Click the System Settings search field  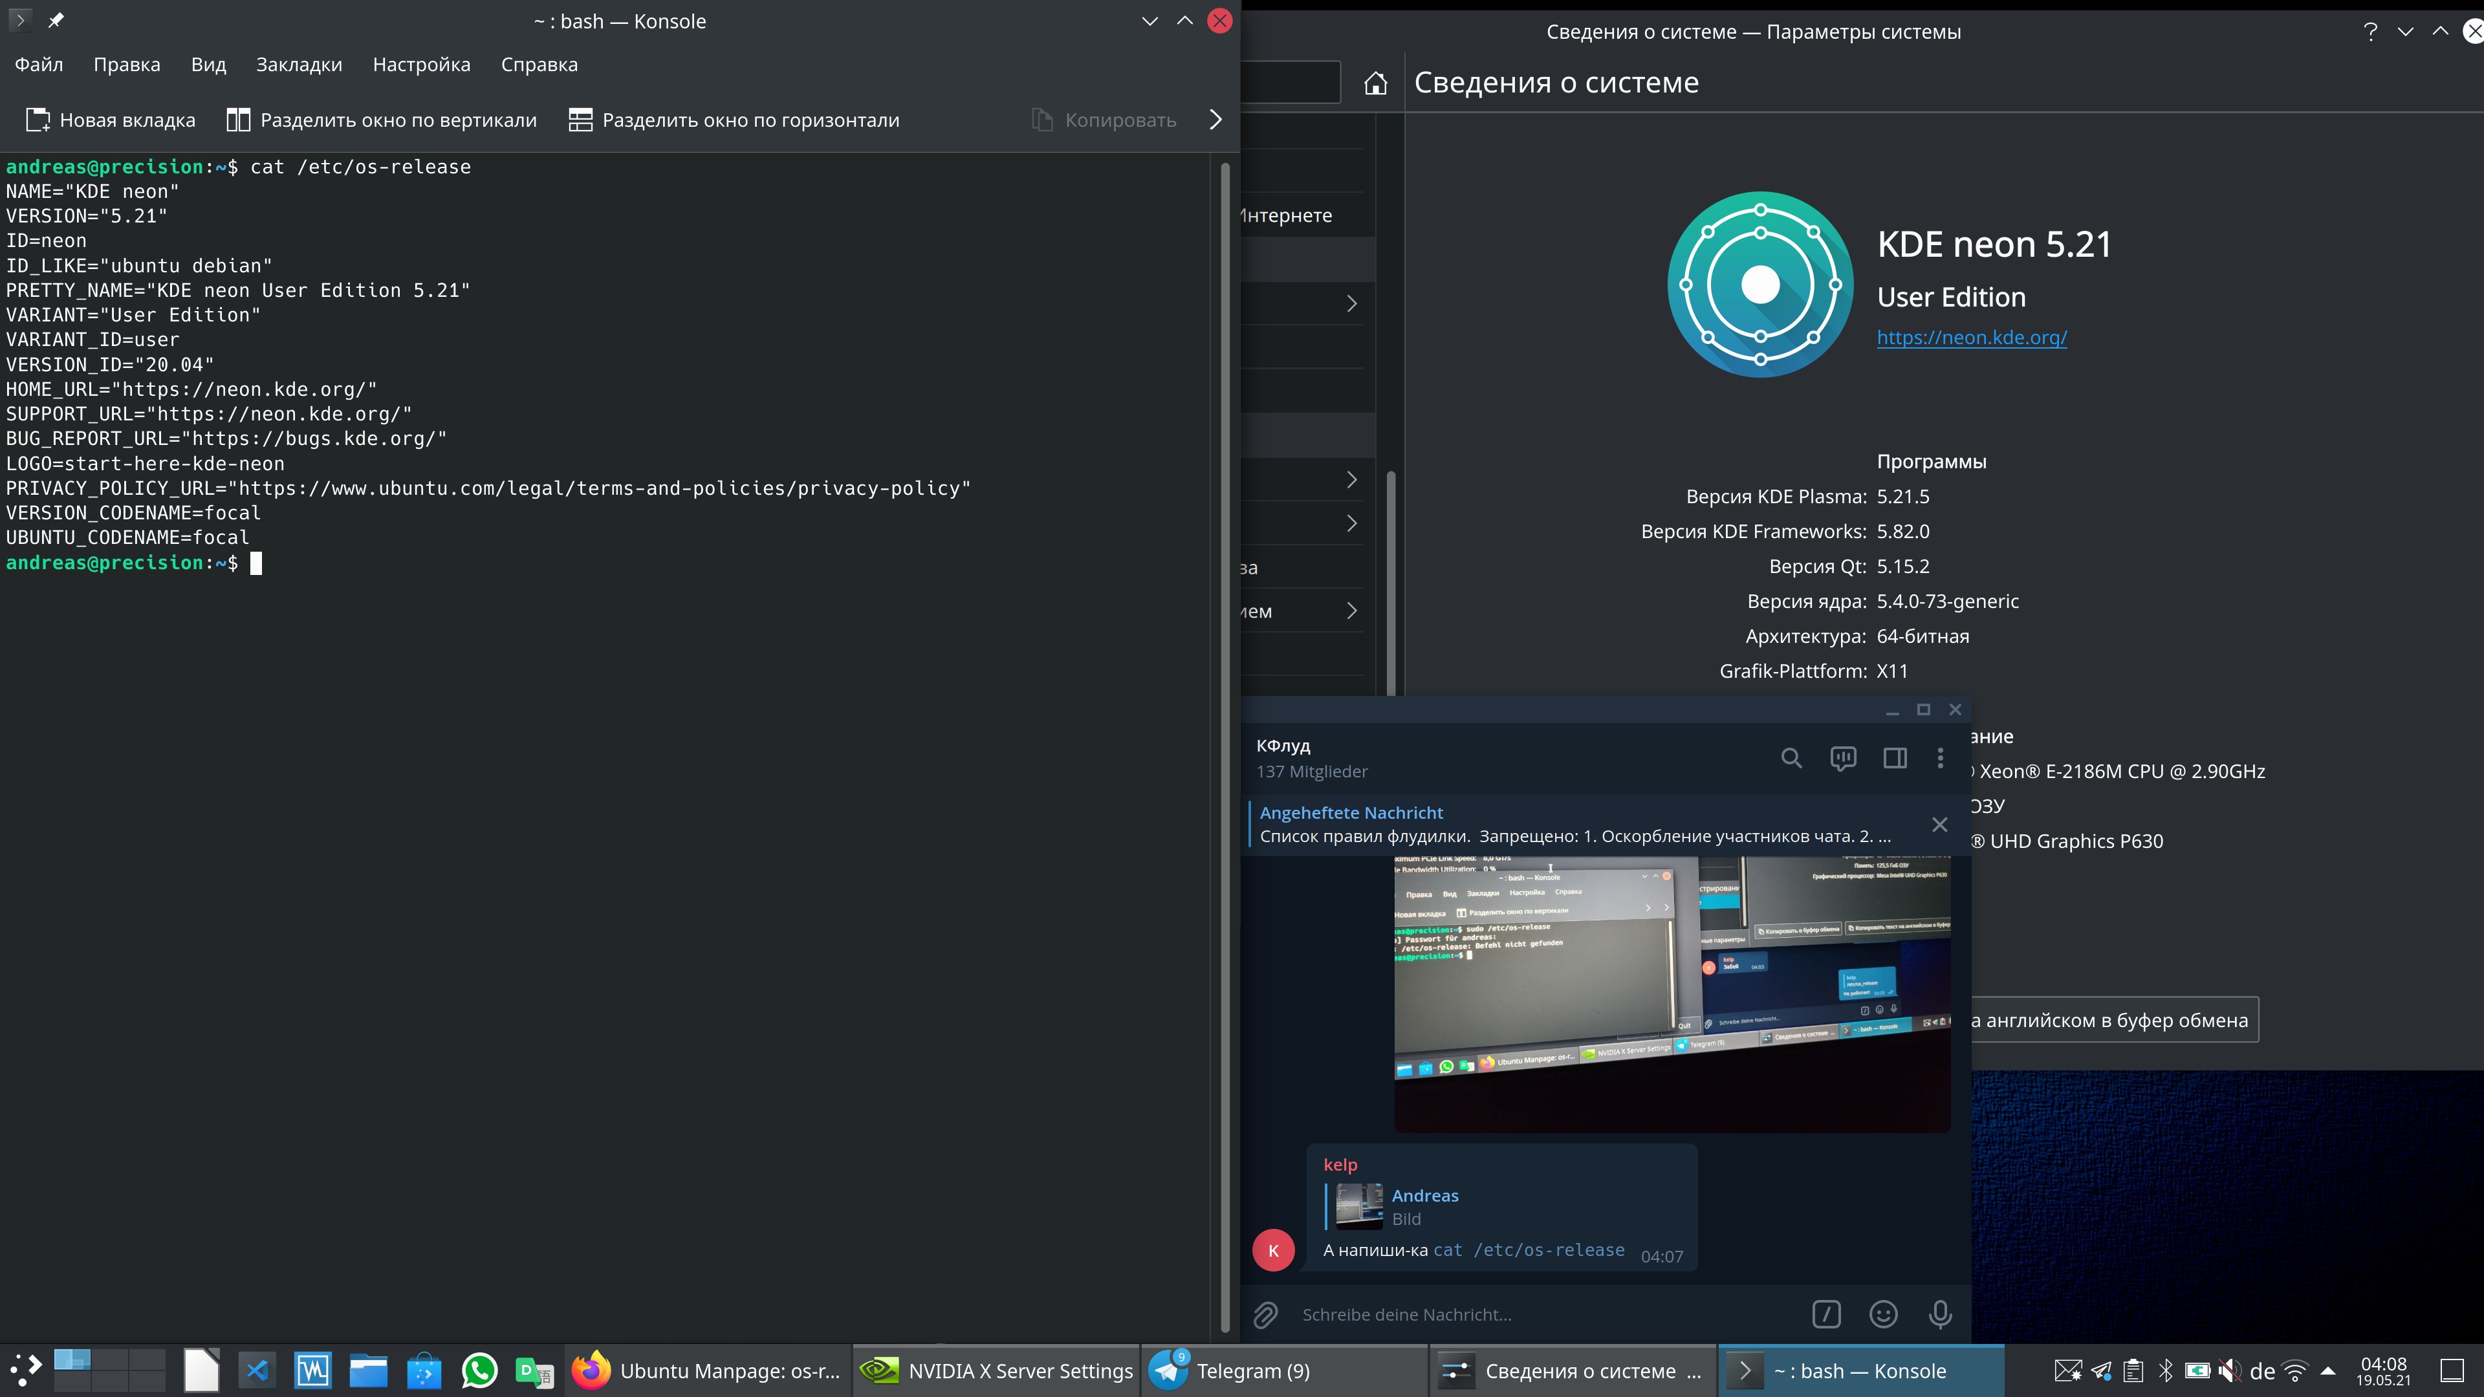[x=1291, y=83]
